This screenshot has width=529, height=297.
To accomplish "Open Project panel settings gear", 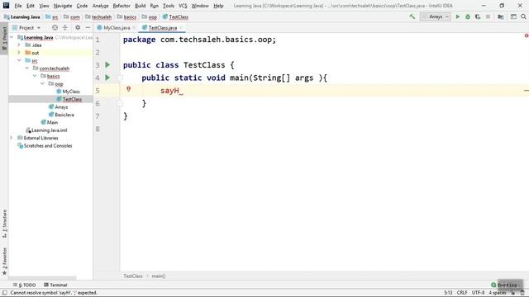I will [x=78, y=27].
